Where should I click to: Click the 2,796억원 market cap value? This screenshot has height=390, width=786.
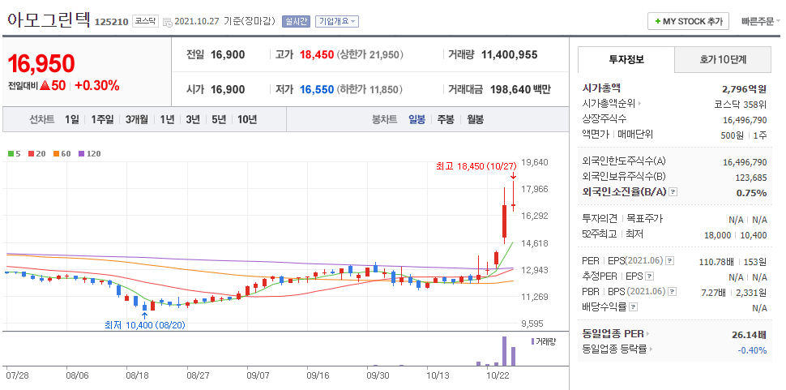745,90
